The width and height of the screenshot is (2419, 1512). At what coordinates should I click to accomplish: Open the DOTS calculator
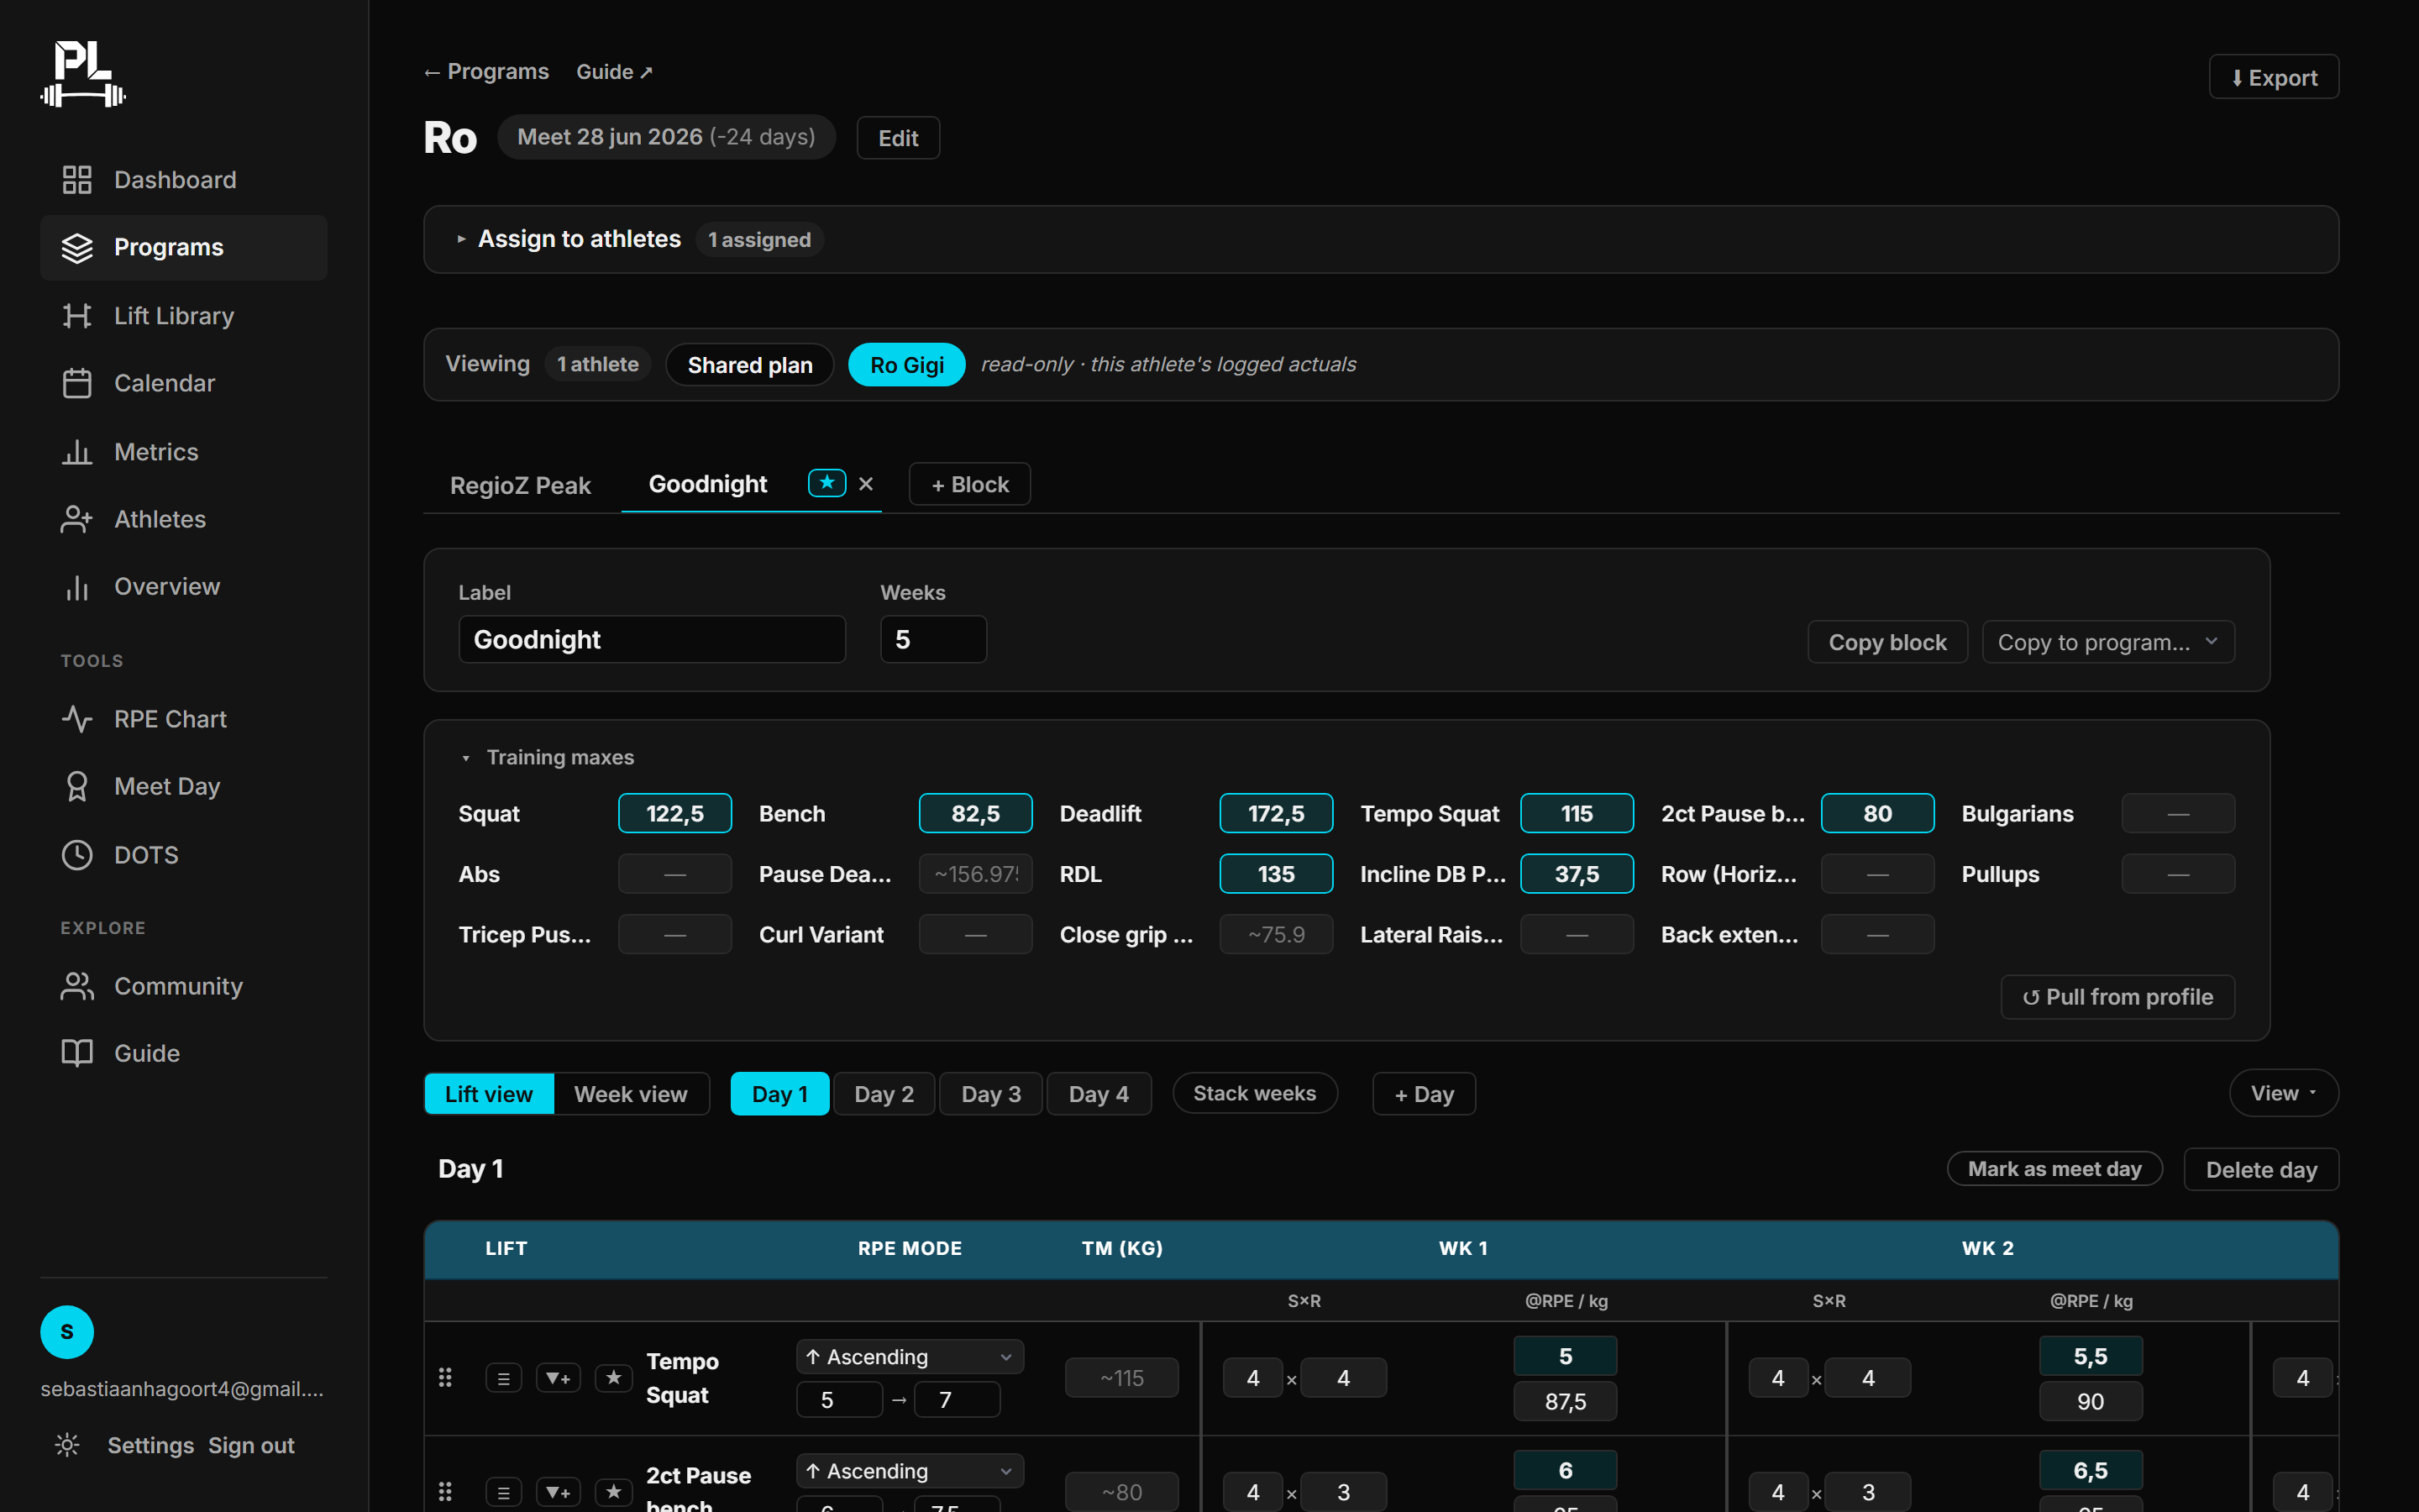183,855
